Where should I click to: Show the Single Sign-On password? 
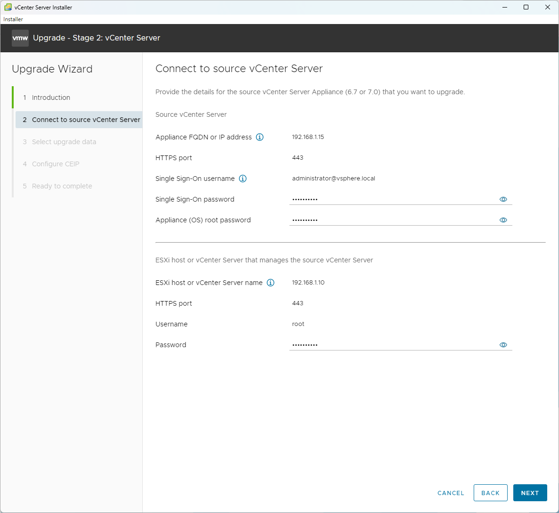pyautogui.click(x=503, y=199)
